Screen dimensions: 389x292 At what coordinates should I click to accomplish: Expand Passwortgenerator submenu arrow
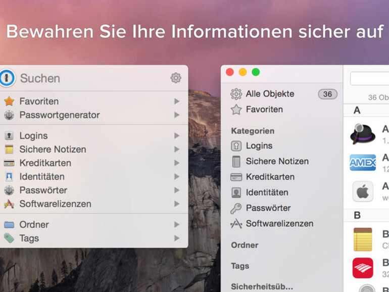pos(177,115)
